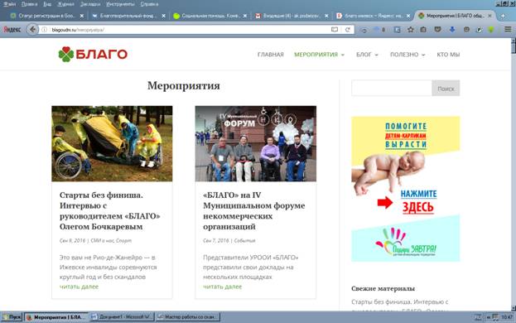Screen dimensions: 516x323
Task: Click the chat bubble icon in toolbar
Action: (466, 30)
